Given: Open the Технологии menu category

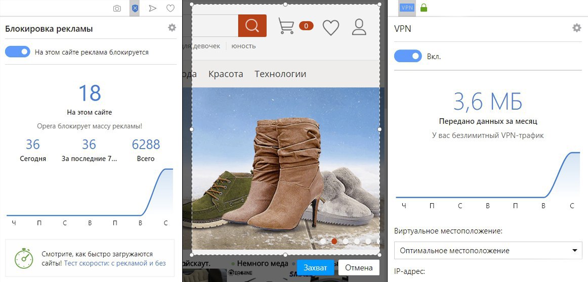Looking at the screenshot, I should (x=280, y=74).
